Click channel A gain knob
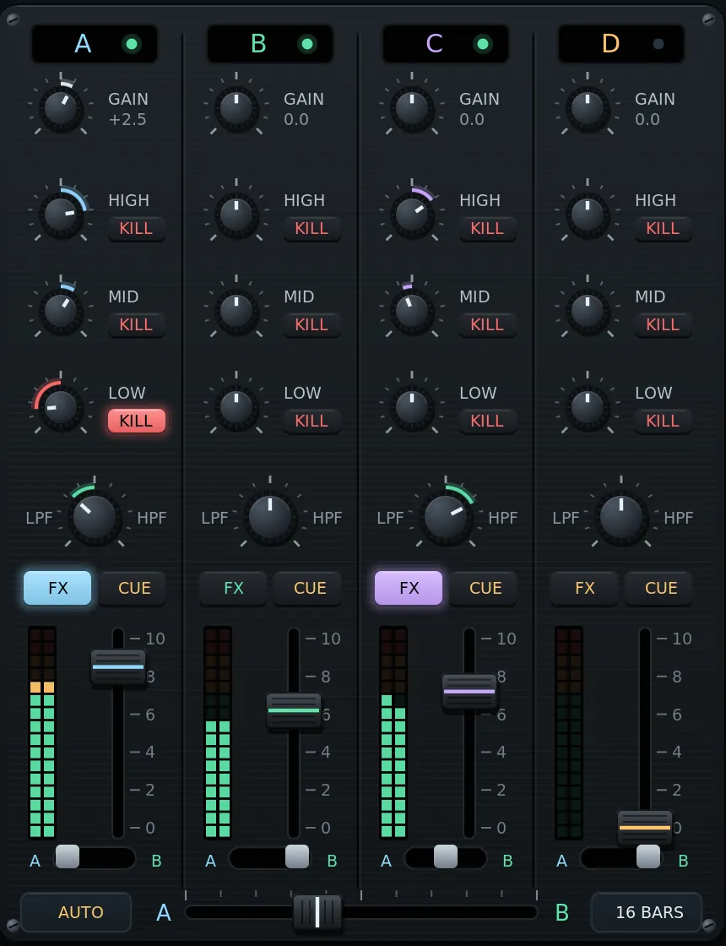 pyautogui.click(x=61, y=109)
